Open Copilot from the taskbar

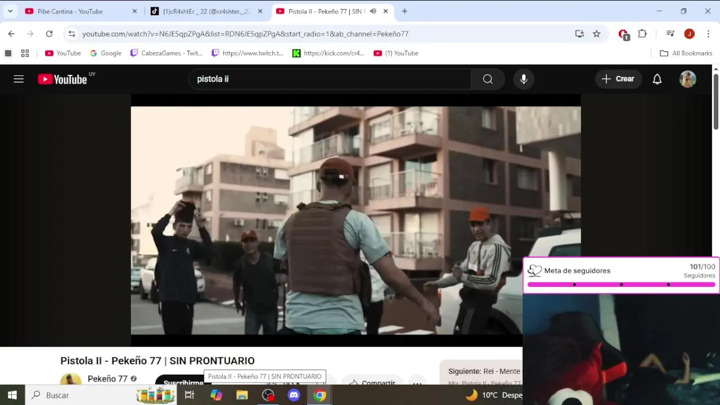click(217, 395)
